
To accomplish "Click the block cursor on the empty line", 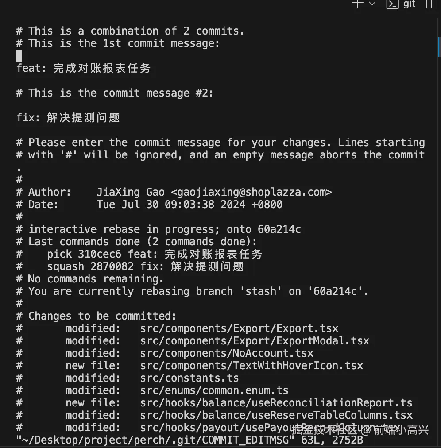I will point(19,56).
